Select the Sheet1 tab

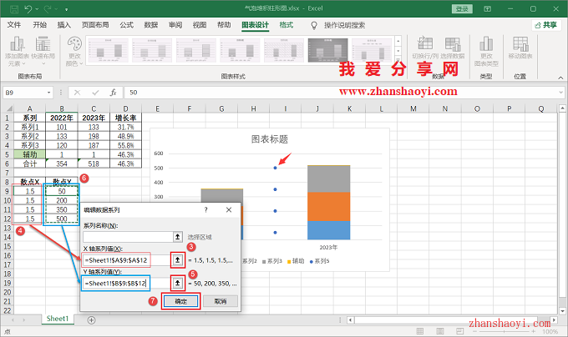[58, 319]
